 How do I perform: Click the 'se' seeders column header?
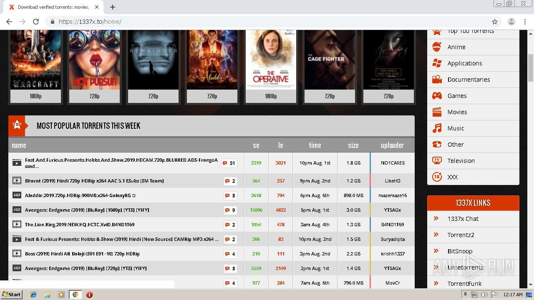[x=256, y=145]
